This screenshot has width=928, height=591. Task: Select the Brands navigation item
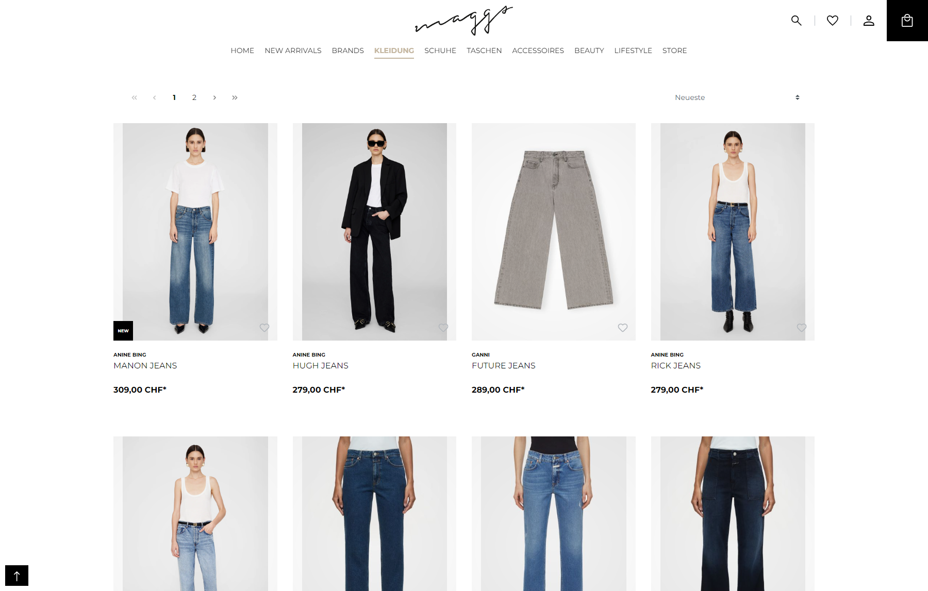click(x=348, y=50)
